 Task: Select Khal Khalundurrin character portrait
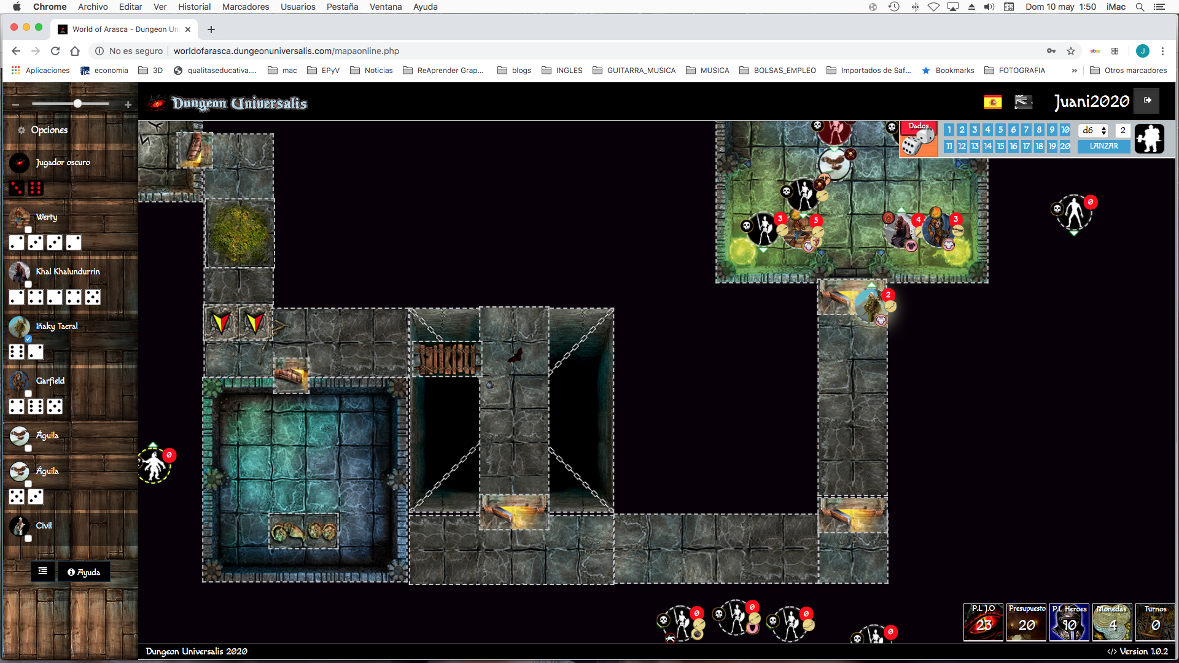[19, 272]
